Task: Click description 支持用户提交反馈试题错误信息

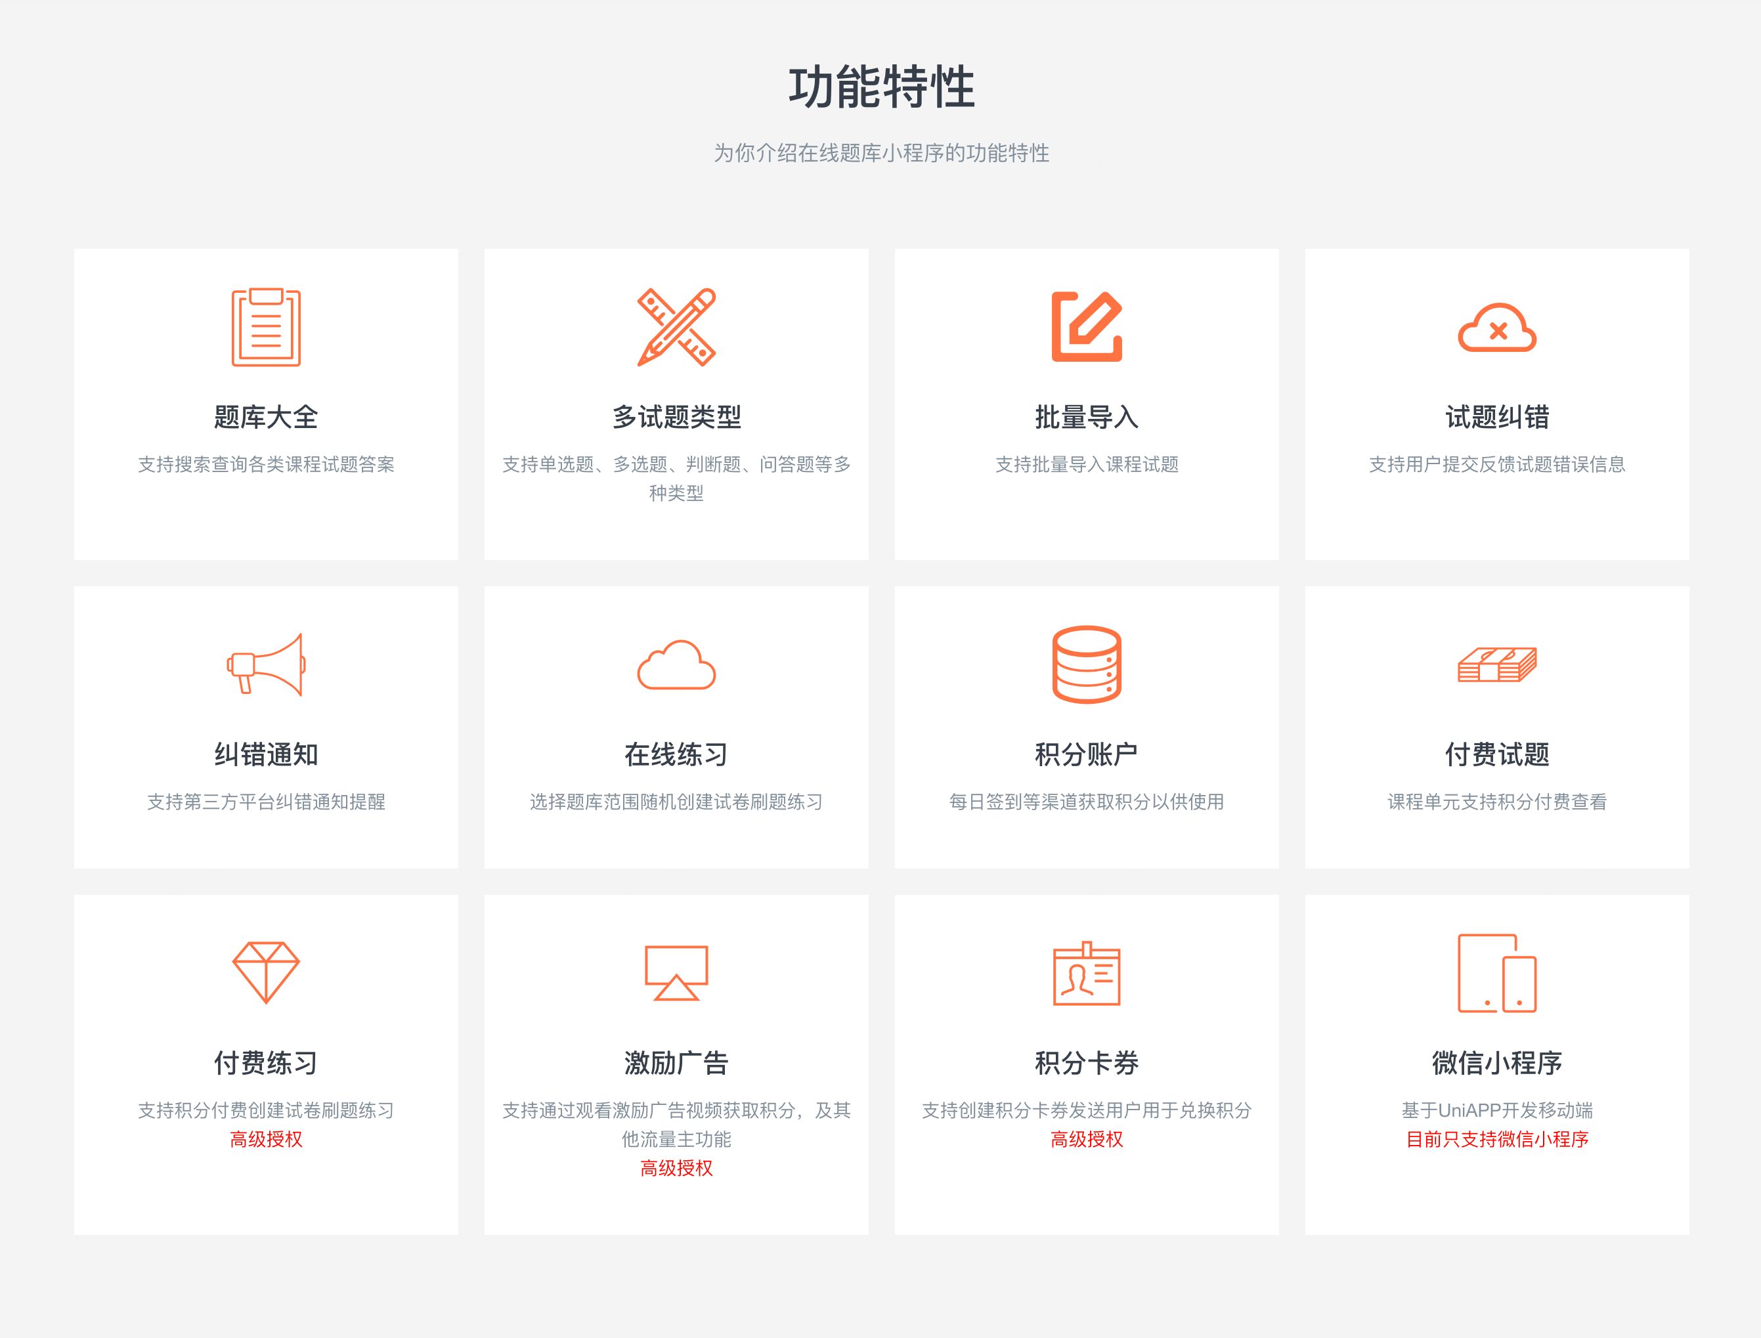Action: pos(1496,464)
